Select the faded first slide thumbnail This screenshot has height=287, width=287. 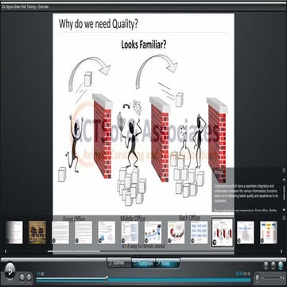click(14, 232)
